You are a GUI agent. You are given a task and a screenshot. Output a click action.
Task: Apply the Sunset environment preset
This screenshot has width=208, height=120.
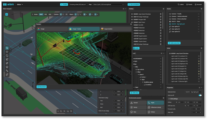tap(138, 103)
